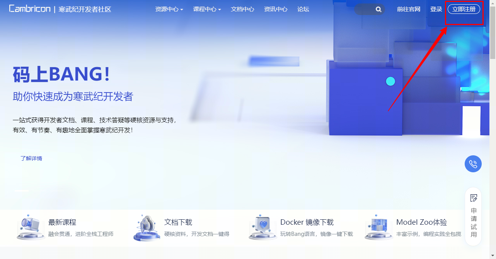Open the search icon in navigation bar

[x=378, y=9]
